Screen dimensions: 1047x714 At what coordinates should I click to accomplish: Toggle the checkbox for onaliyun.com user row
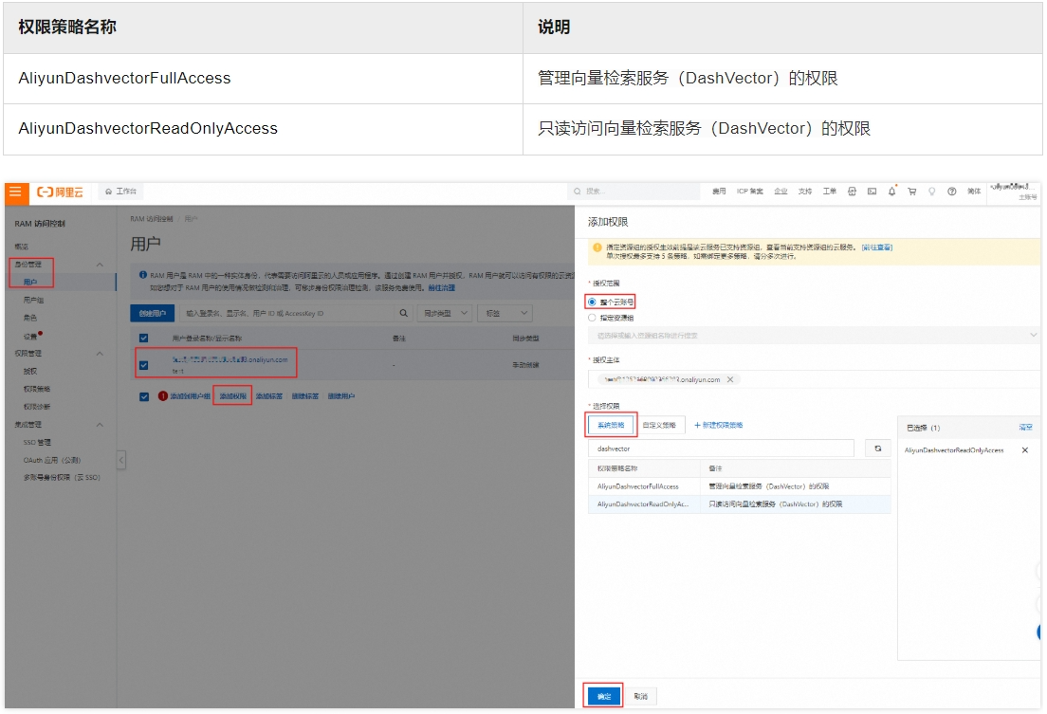pyautogui.click(x=144, y=363)
